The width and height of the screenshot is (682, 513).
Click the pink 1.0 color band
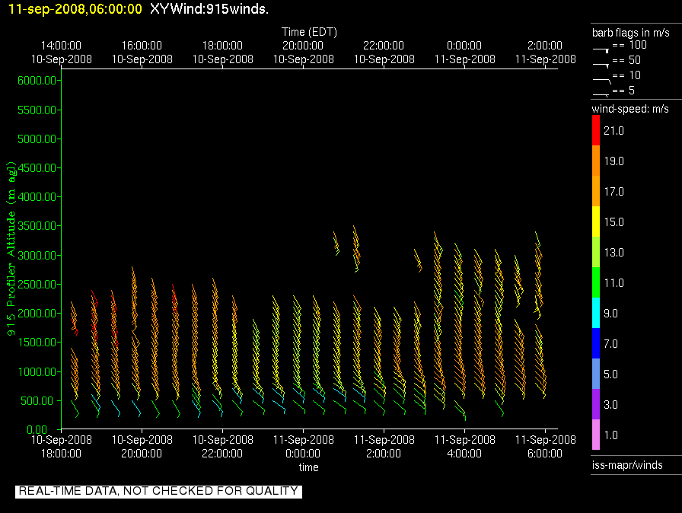point(596,435)
